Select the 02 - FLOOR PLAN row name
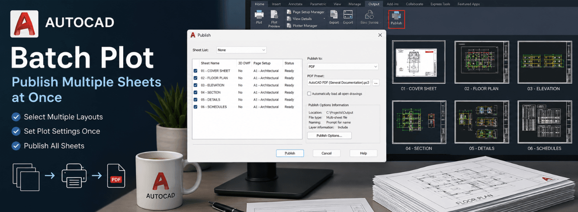This screenshot has width=578, height=212. coord(214,78)
